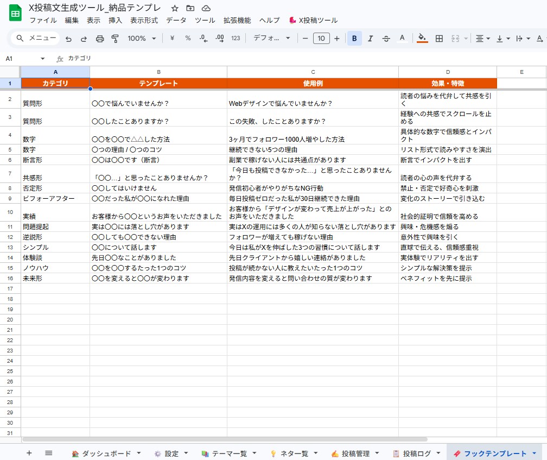
Task: Open the フックテンプレート tab options arrow
Action: pyautogui.click(x=534, y=453)
